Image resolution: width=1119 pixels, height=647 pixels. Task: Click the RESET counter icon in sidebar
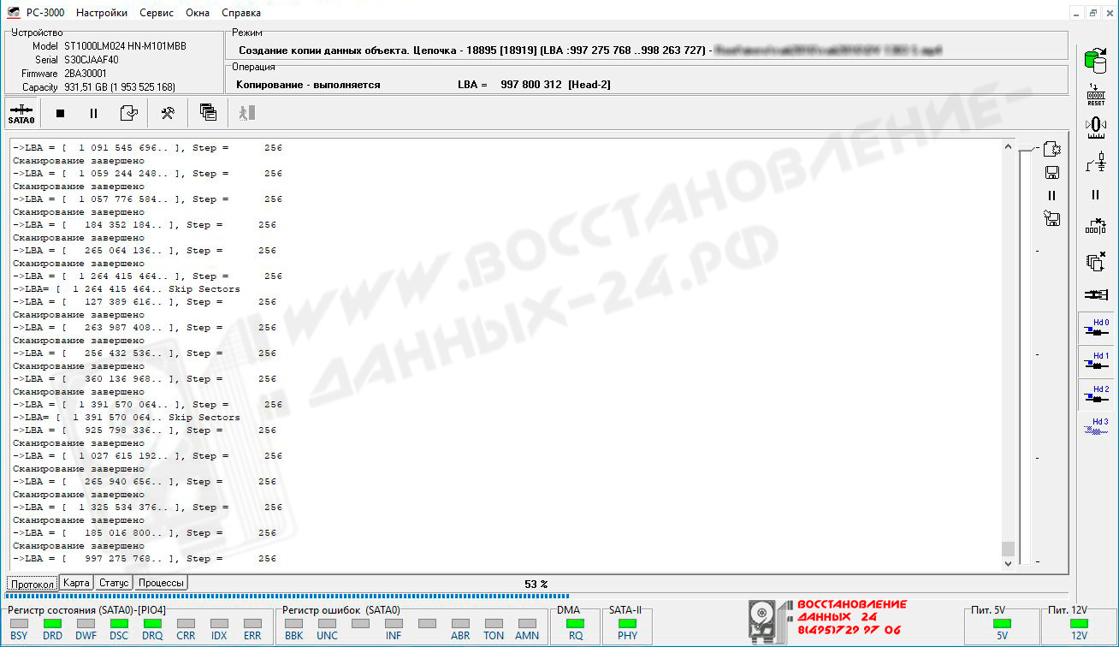(x=1095, y=94)
